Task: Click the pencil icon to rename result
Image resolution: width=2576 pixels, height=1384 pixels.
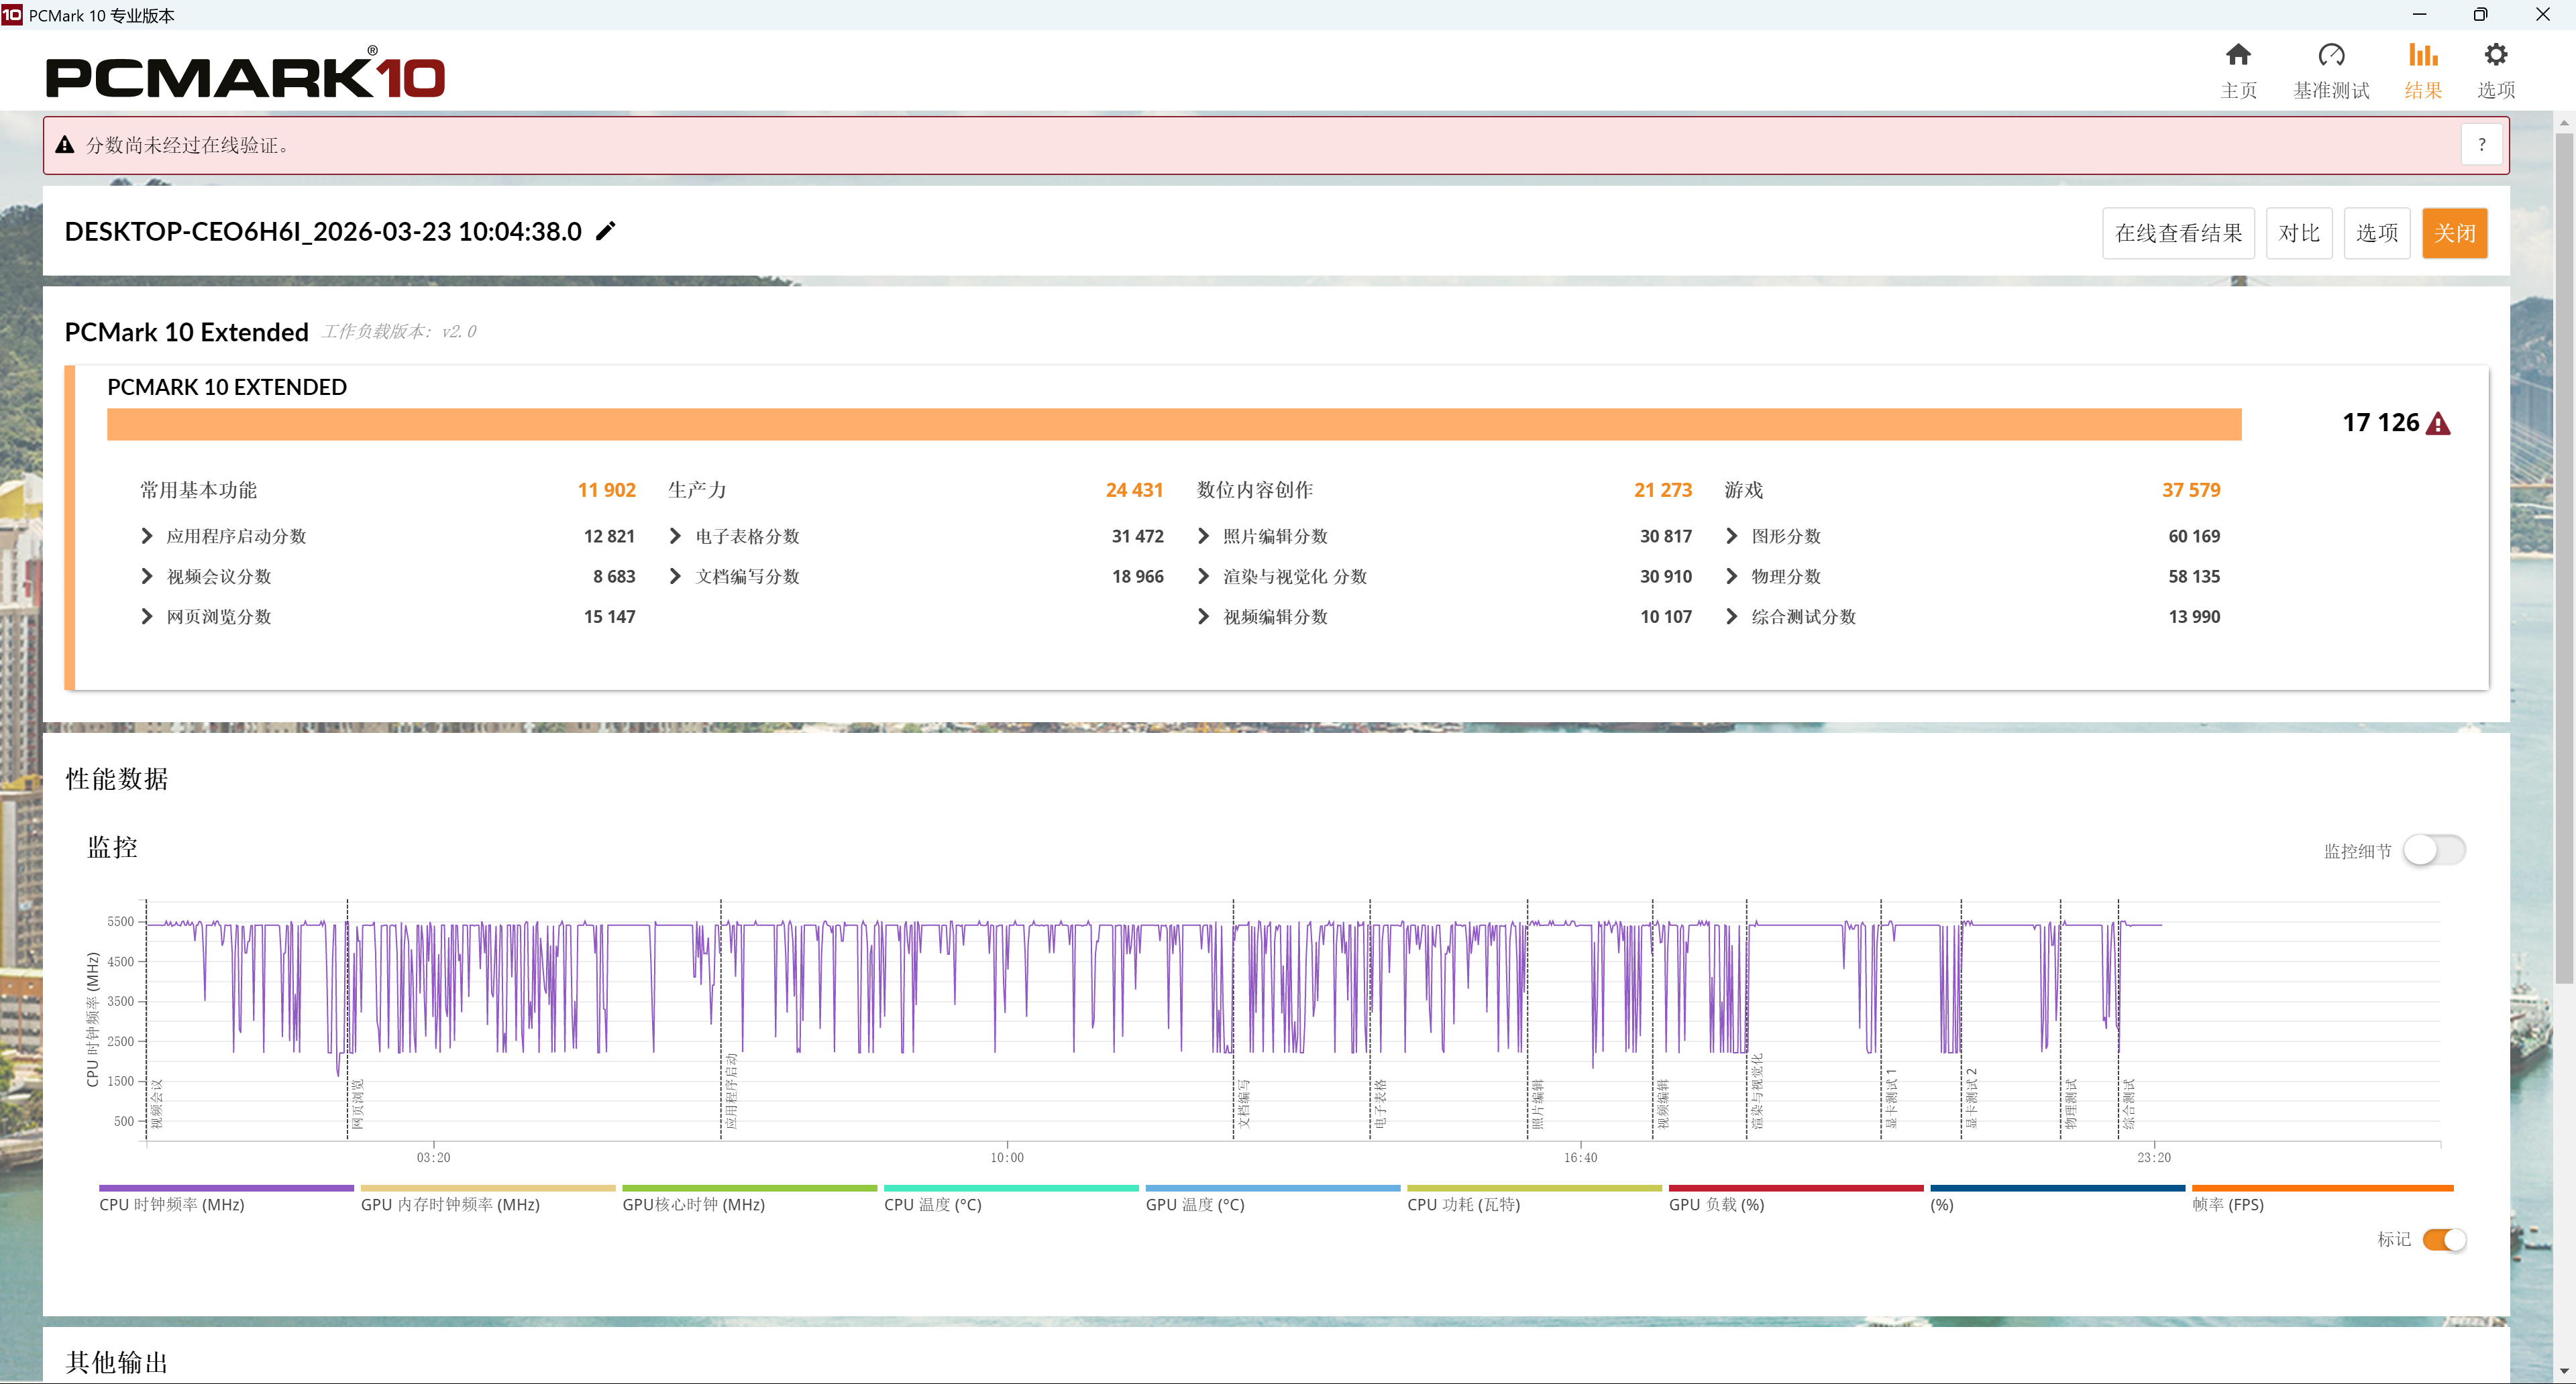Action: [606, 232]
